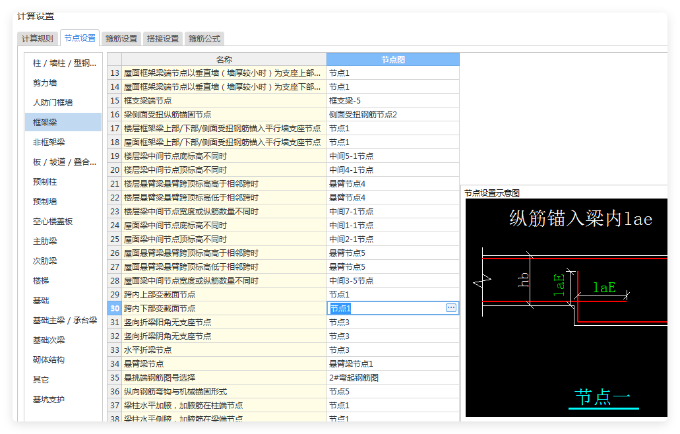
Task: Select row 跨内上部变截面节点
Action: tap(224, 294)
